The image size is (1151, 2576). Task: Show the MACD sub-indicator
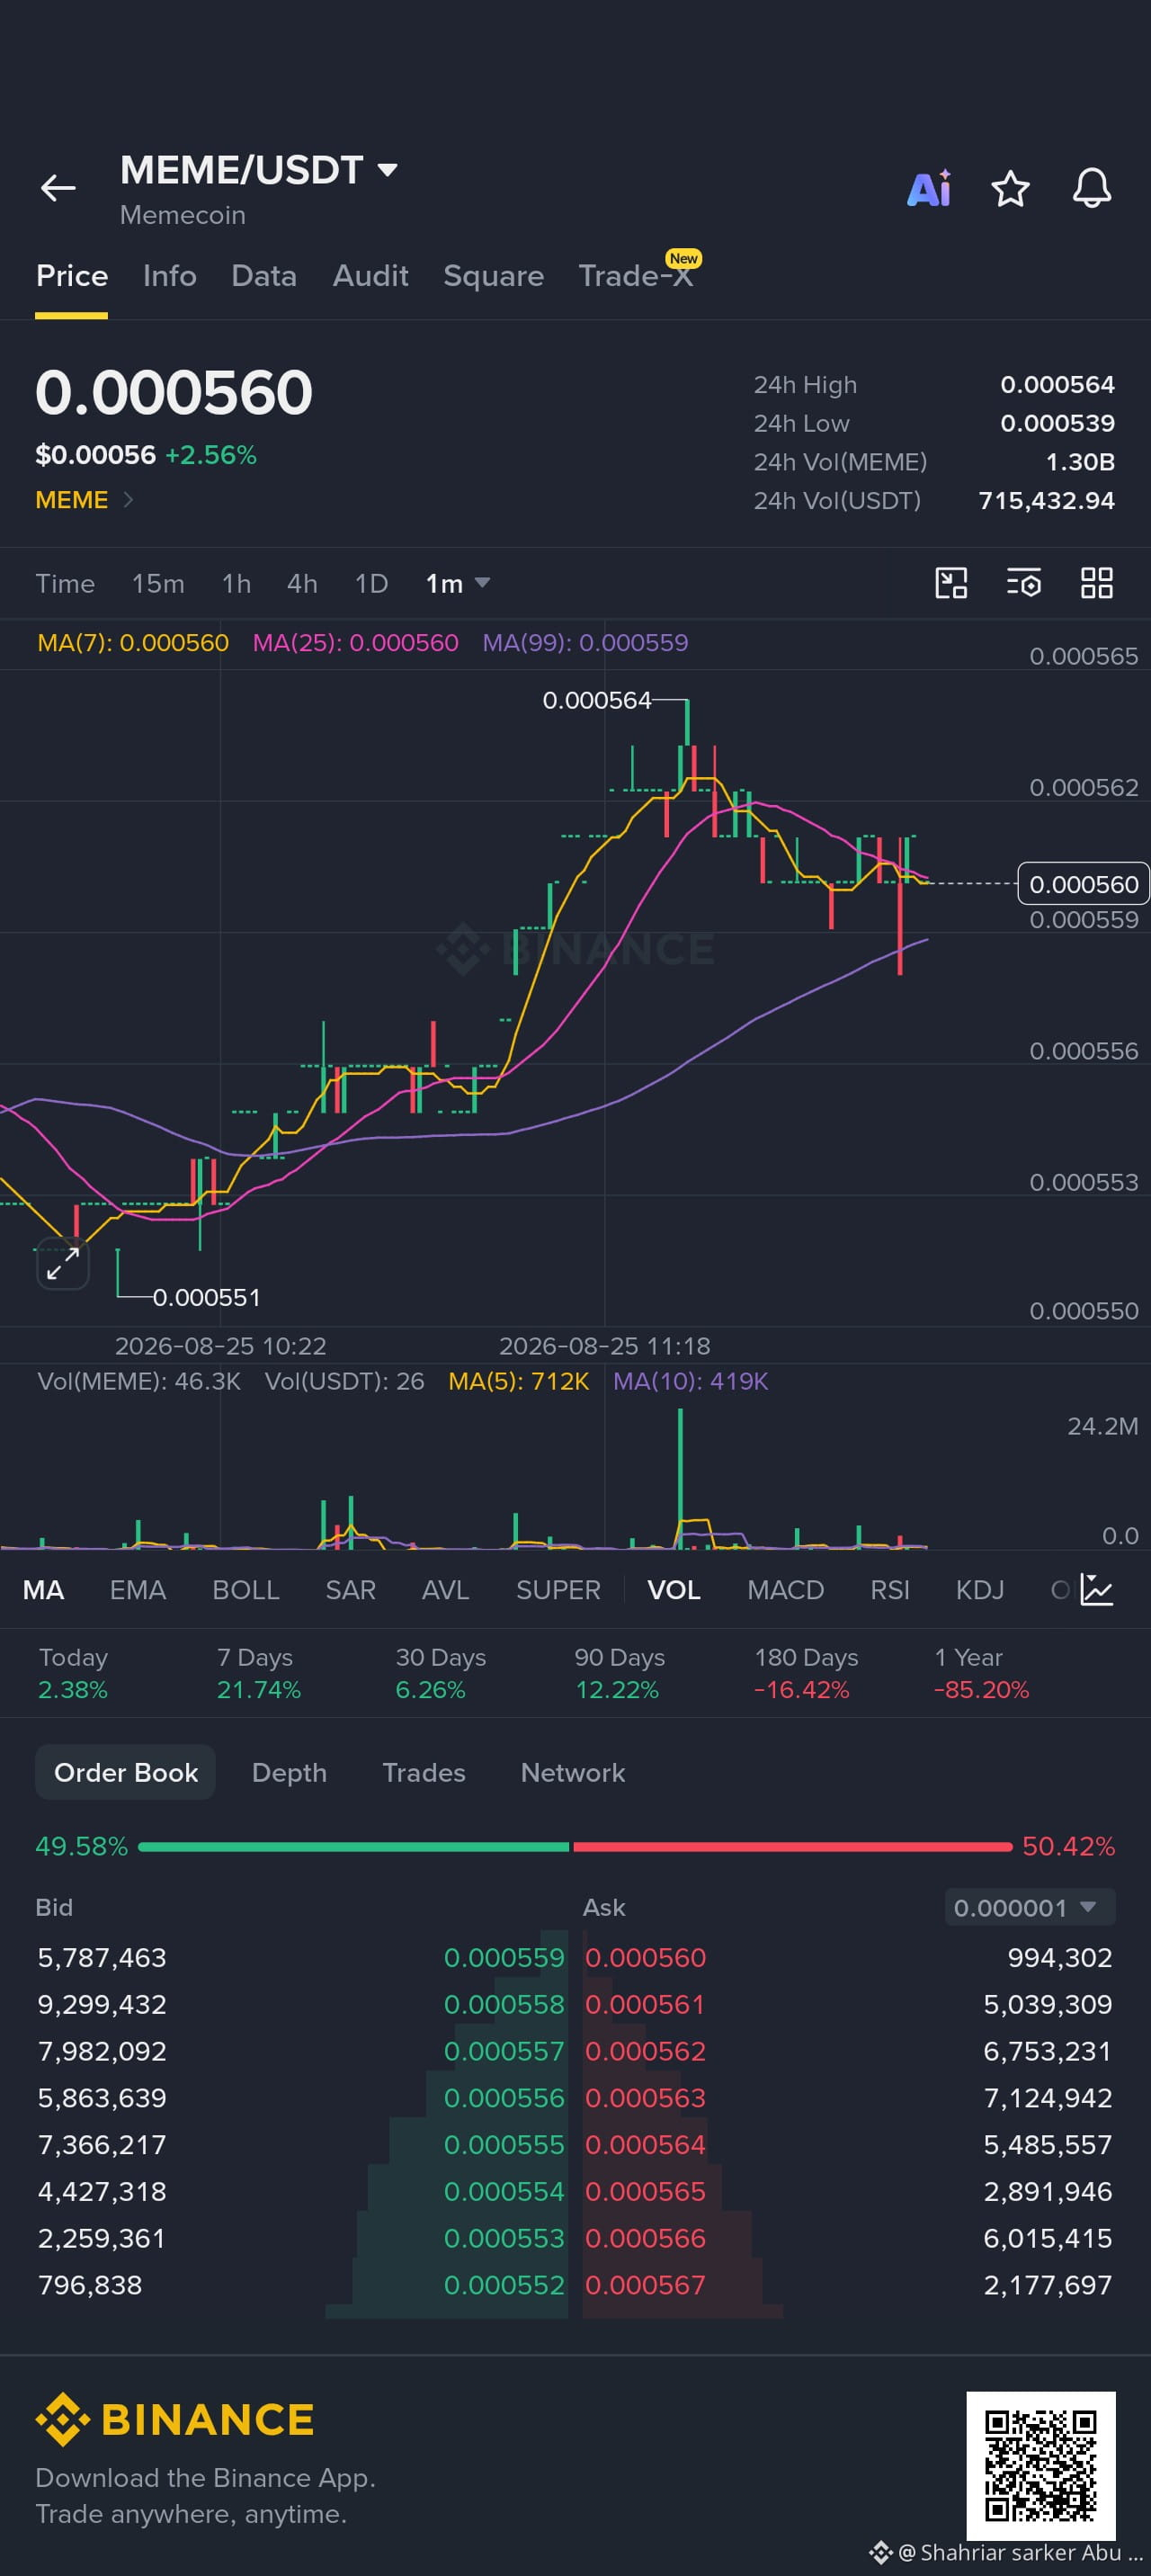tap(785, 1590)
